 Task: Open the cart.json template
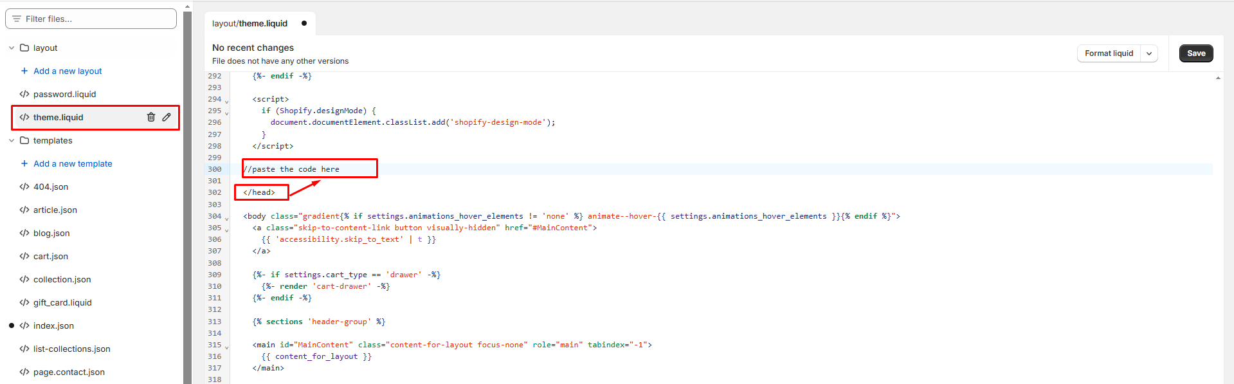tap(51, 256)
